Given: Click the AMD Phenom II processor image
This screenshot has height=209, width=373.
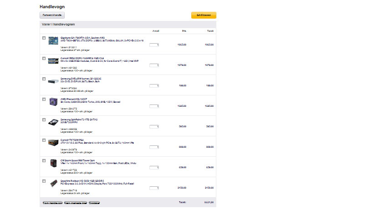Looking at the screenshot, I should pyautogui.click(x=53, y=102).
